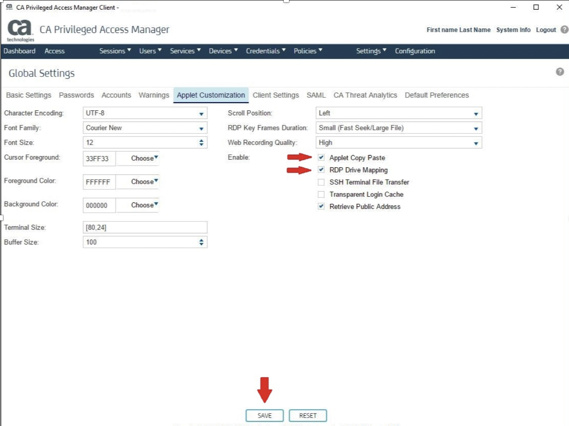Viewport: 569px width, 426px height.
Task: Open Character Encoding dropdown
Action: coord(145,113)
